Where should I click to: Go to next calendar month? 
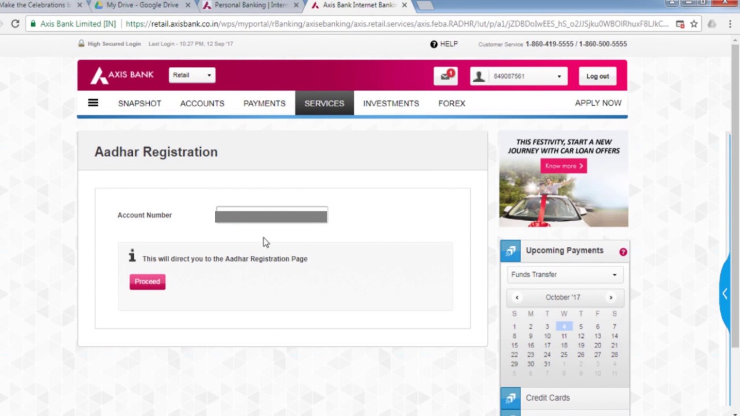pyautogui.click(x=610, y=298)
